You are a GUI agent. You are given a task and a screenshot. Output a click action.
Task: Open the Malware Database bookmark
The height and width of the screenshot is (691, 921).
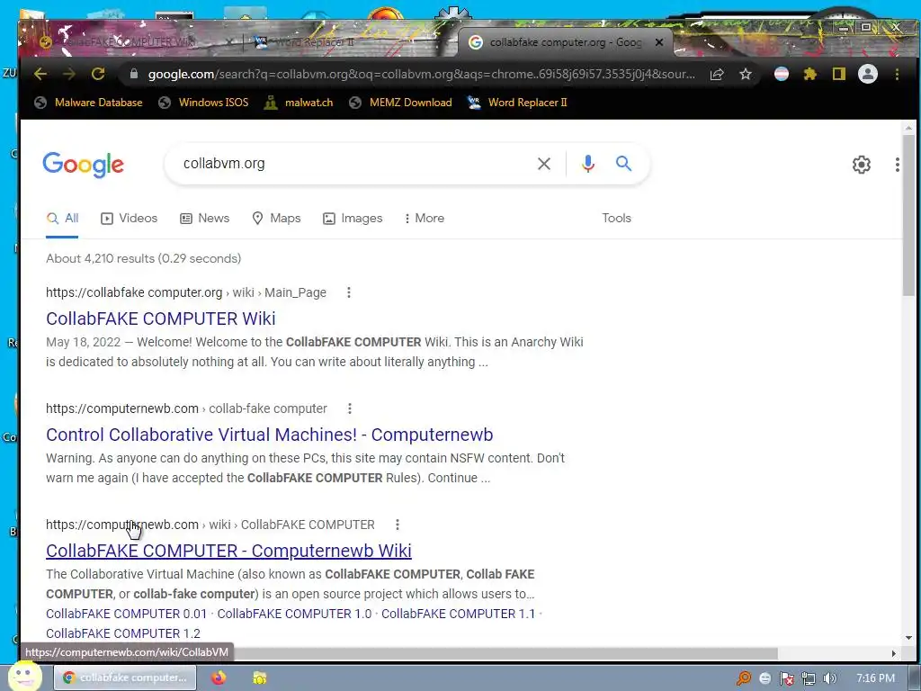(89, 103)
